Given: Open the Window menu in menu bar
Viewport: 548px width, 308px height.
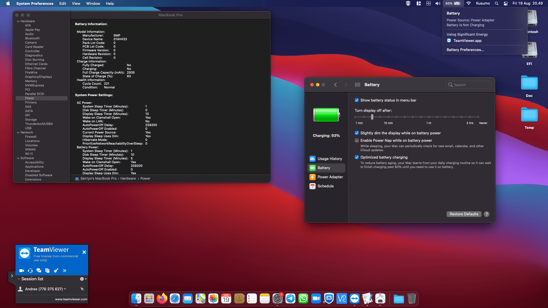Looking at the screenshot, I should tap(93, 3).
